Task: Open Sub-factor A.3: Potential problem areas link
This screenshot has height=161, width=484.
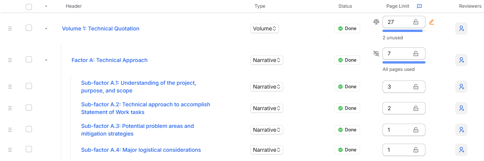Action: point(137,130)
